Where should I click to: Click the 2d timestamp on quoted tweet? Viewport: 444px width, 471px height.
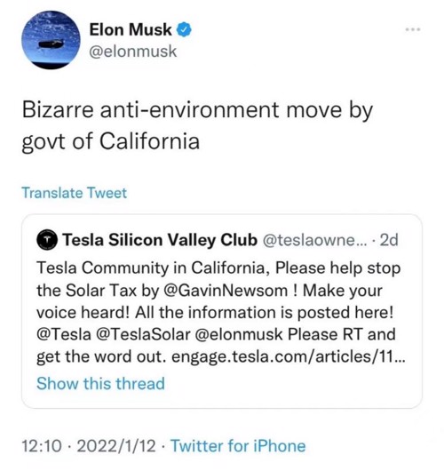tap(389, 240)
